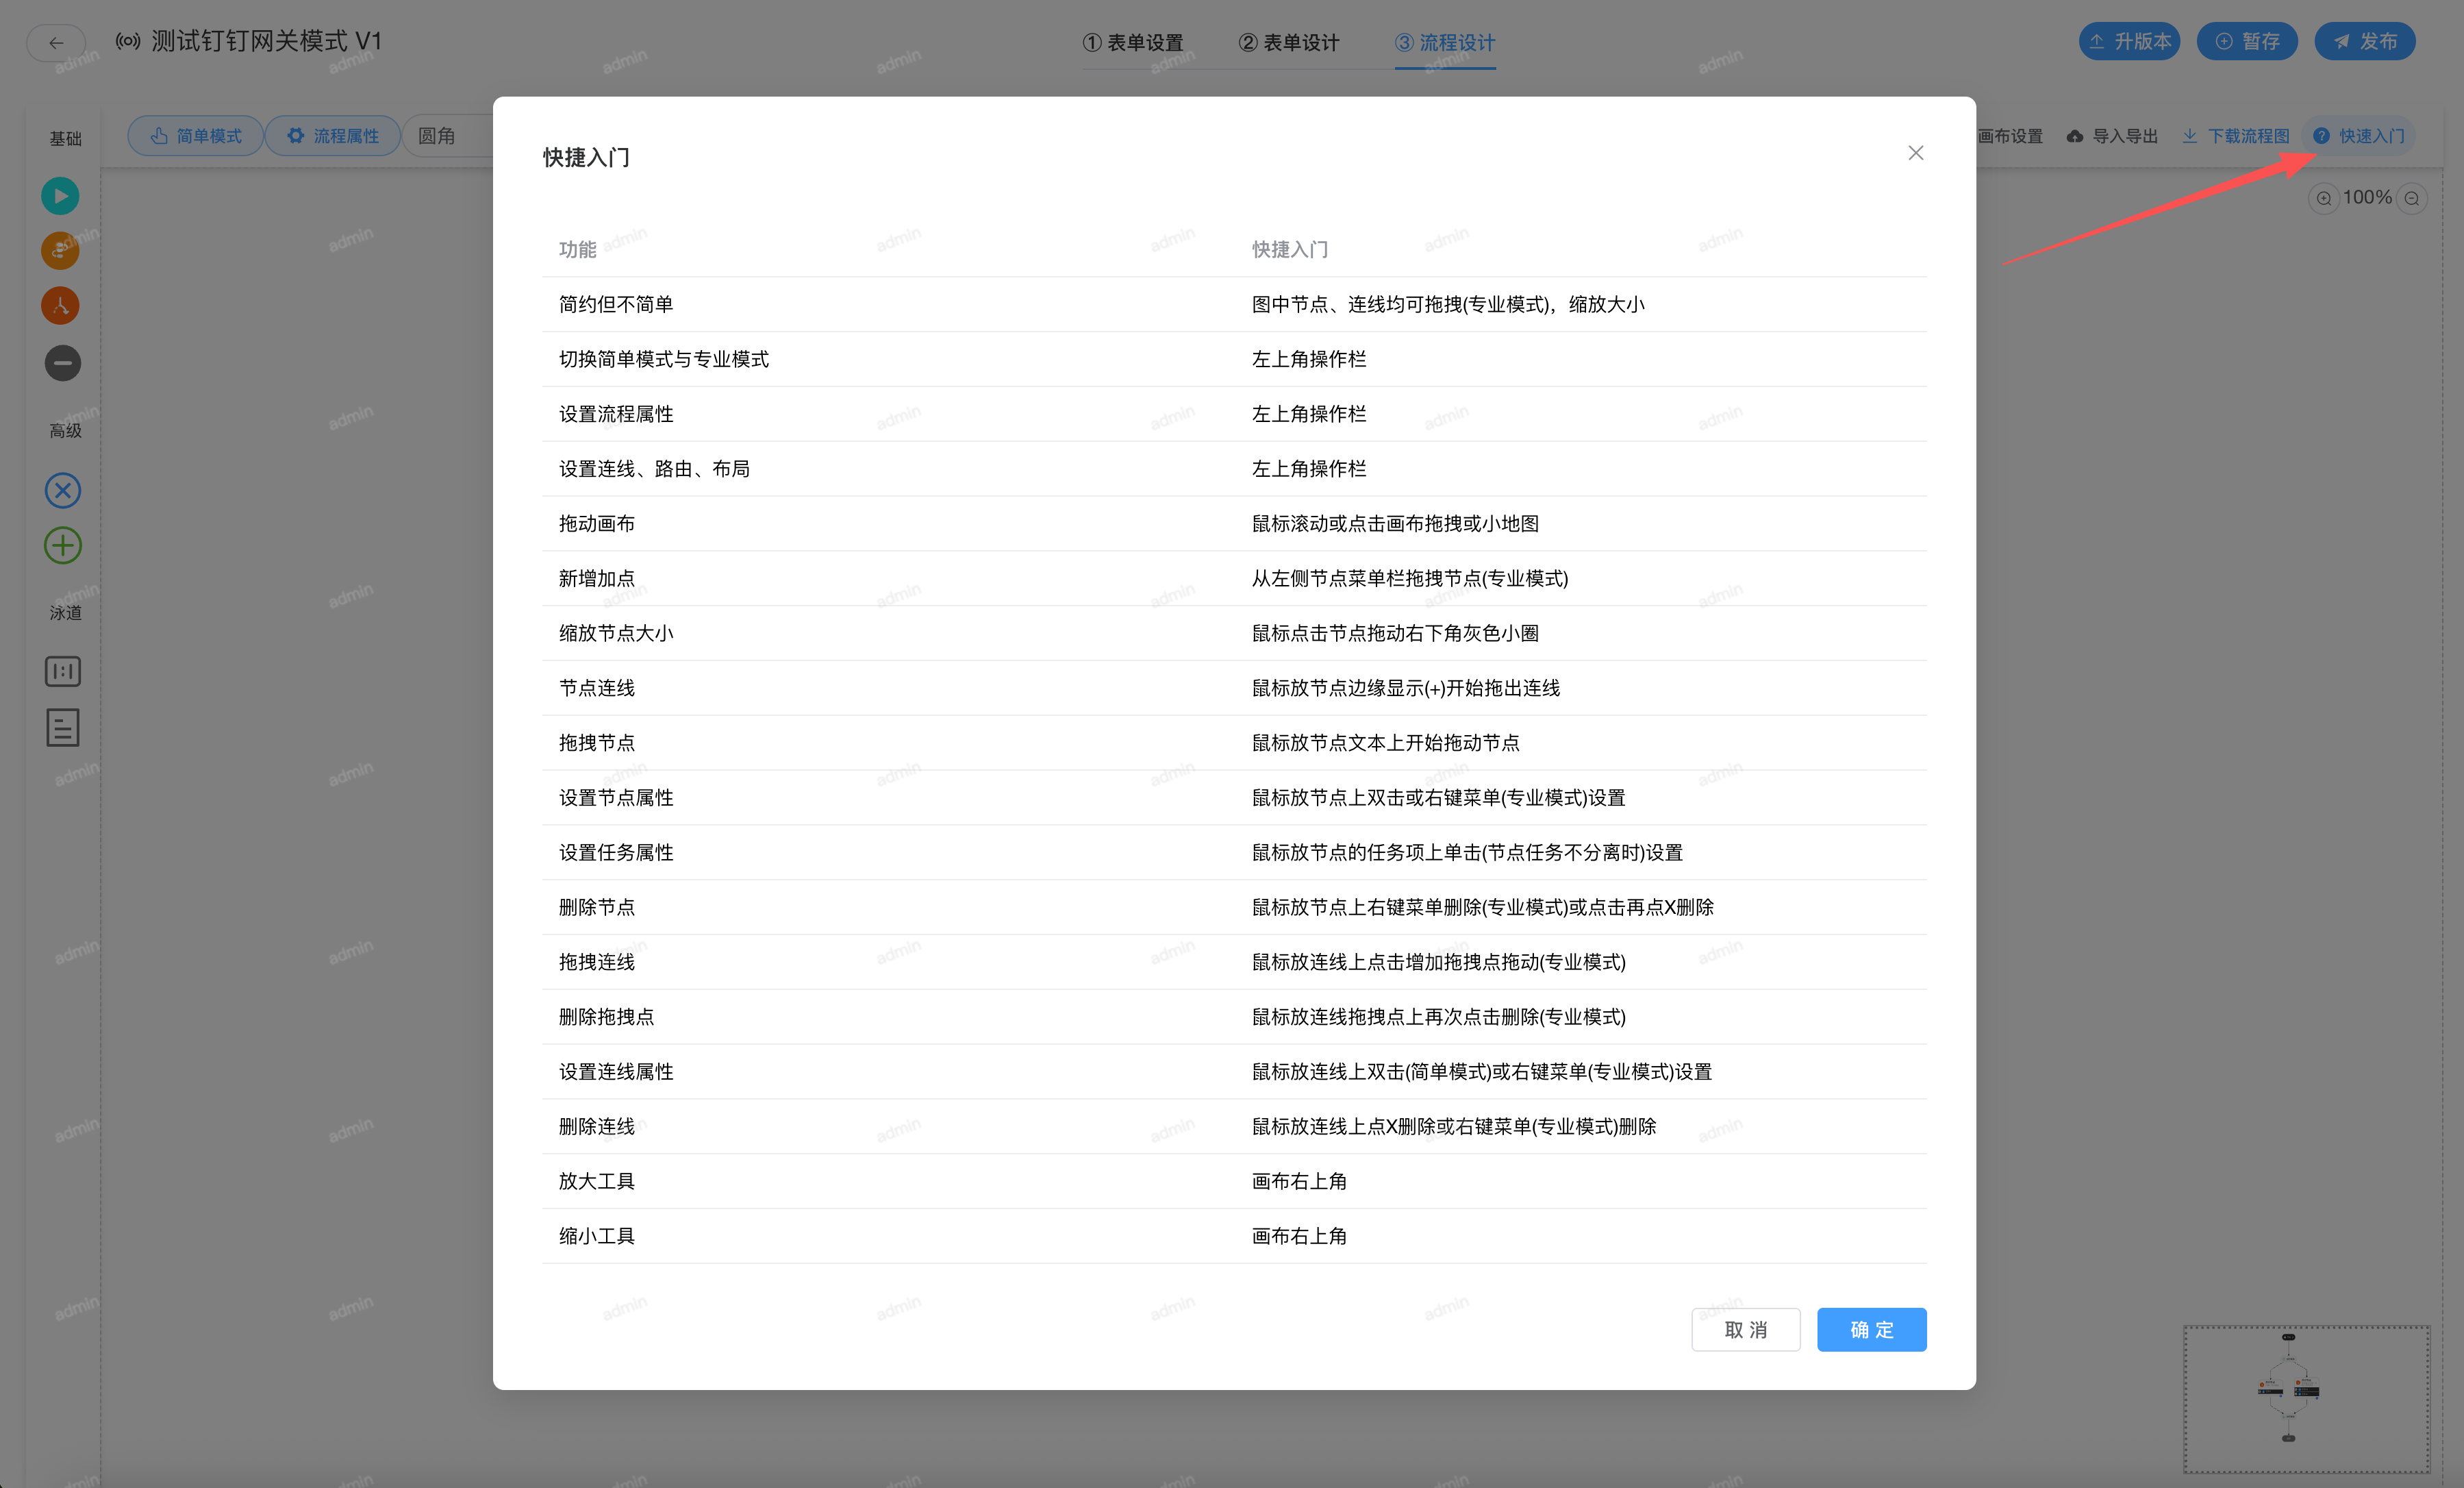
Task: Click the blue circled X gateway icon
Action: coord(63,491)
